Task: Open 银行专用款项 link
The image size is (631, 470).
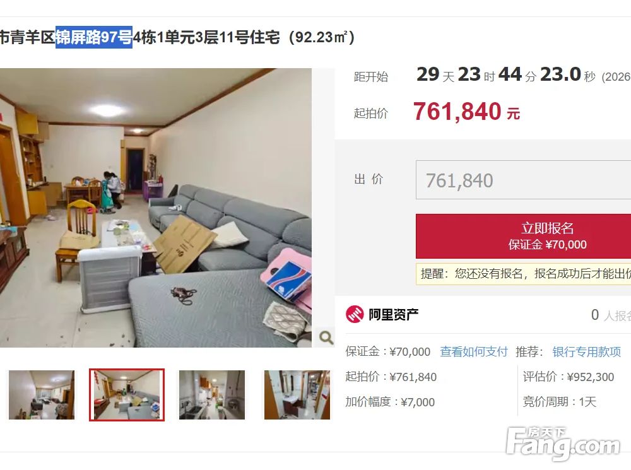Action: [x=586, y=351]
